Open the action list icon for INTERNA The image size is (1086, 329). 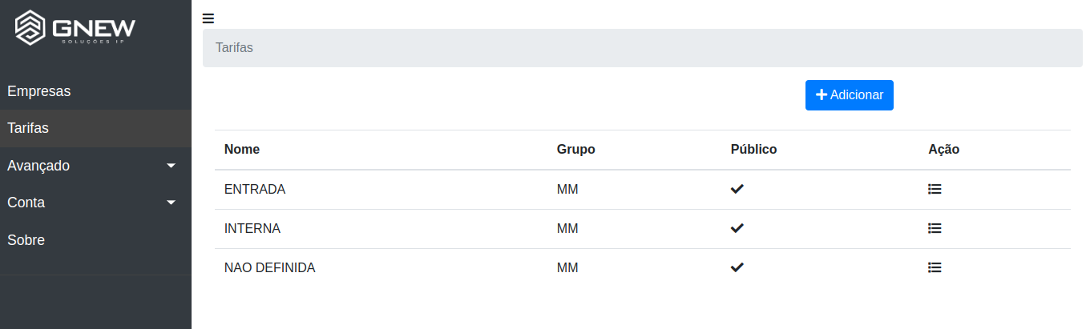[x=935, y=228]
